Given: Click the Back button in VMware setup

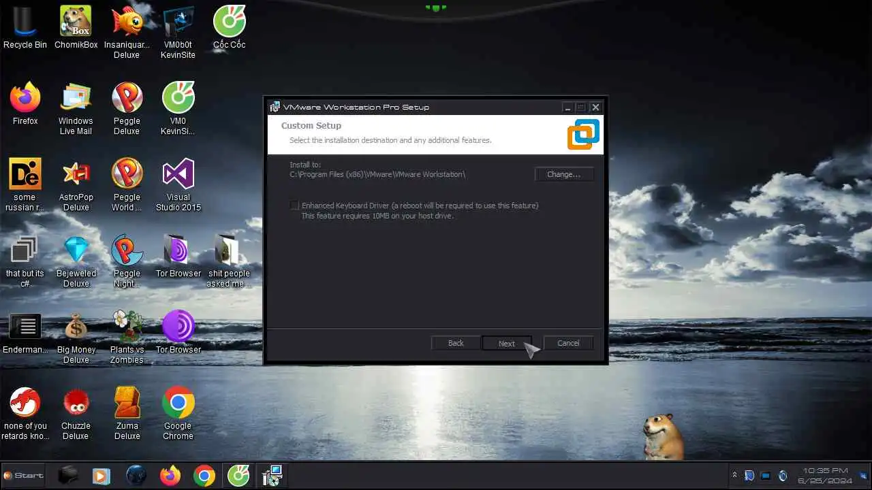Looking at the screenshot, I should click(456, 343).
